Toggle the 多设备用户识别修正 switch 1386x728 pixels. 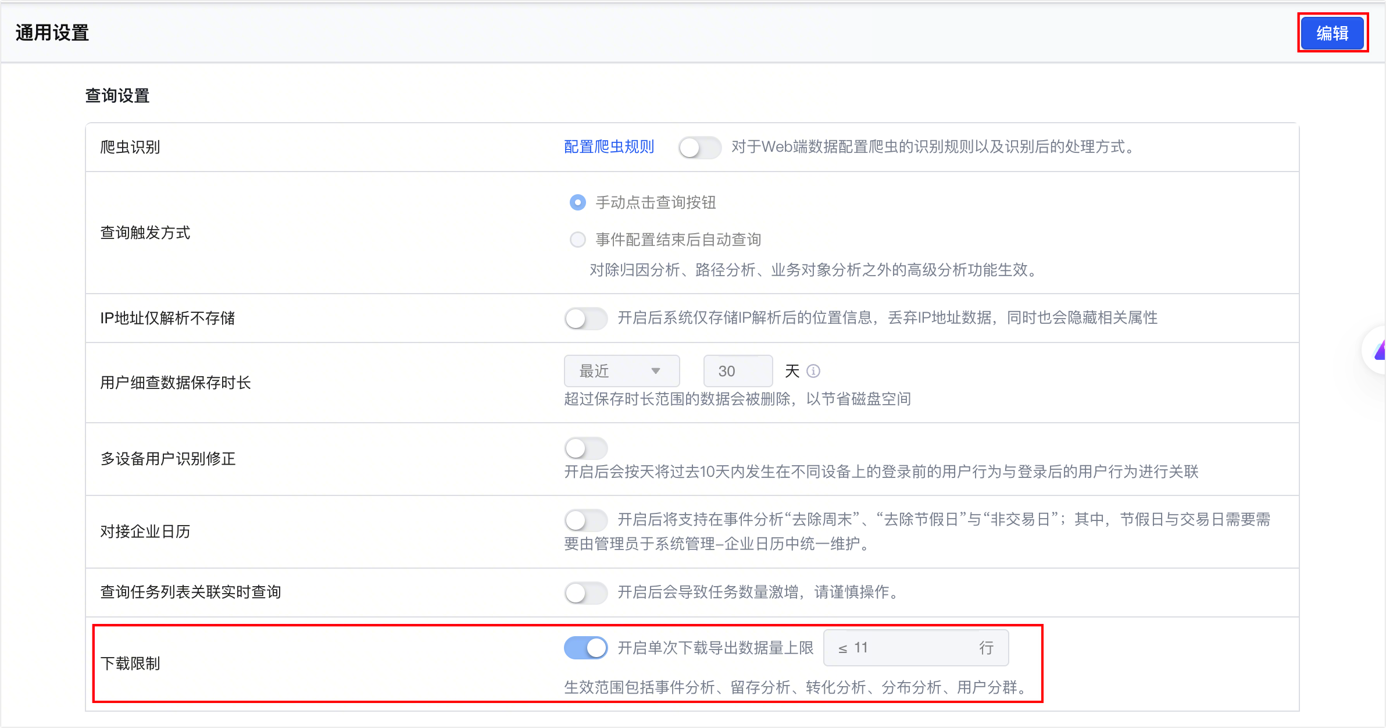pos(585,448)
